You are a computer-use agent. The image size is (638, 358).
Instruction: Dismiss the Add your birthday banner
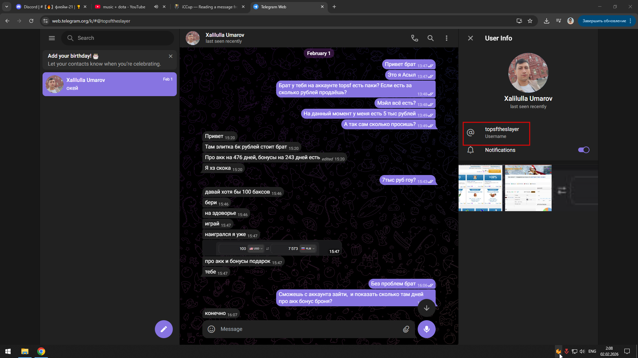[170, 56]
